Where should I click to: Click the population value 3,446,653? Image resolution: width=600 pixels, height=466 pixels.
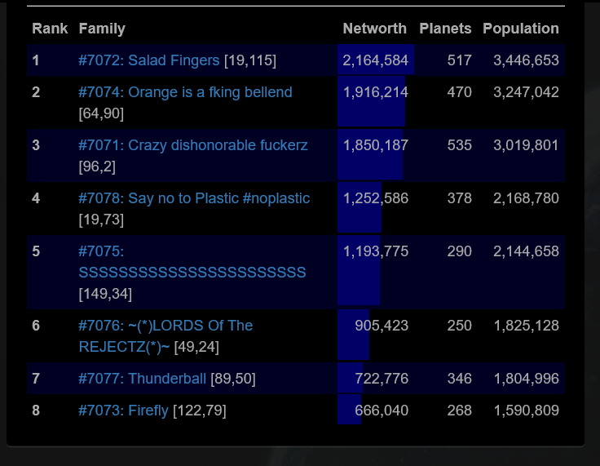(526, 60)
